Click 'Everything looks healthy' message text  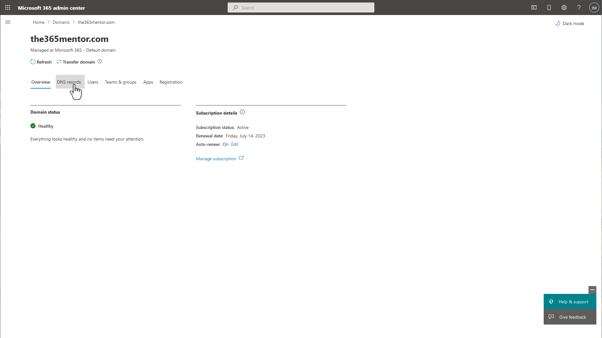pos(87,139)
